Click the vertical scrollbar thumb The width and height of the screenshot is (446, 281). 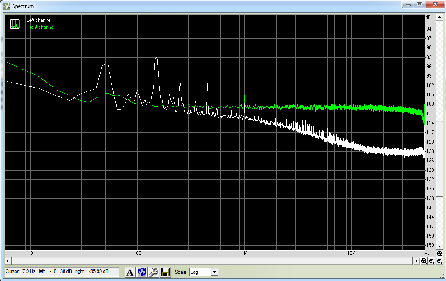coord(439,158)
